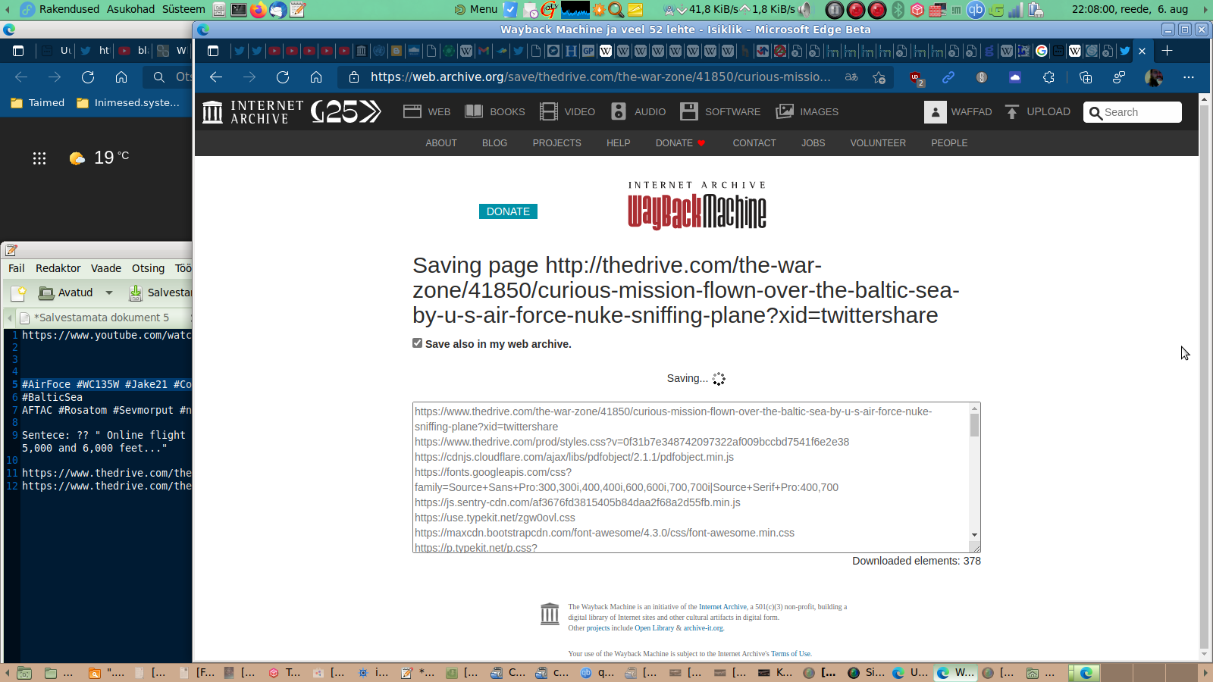
Task: Click the tab scroll left arrow in text editor
Action: [10, 318]
